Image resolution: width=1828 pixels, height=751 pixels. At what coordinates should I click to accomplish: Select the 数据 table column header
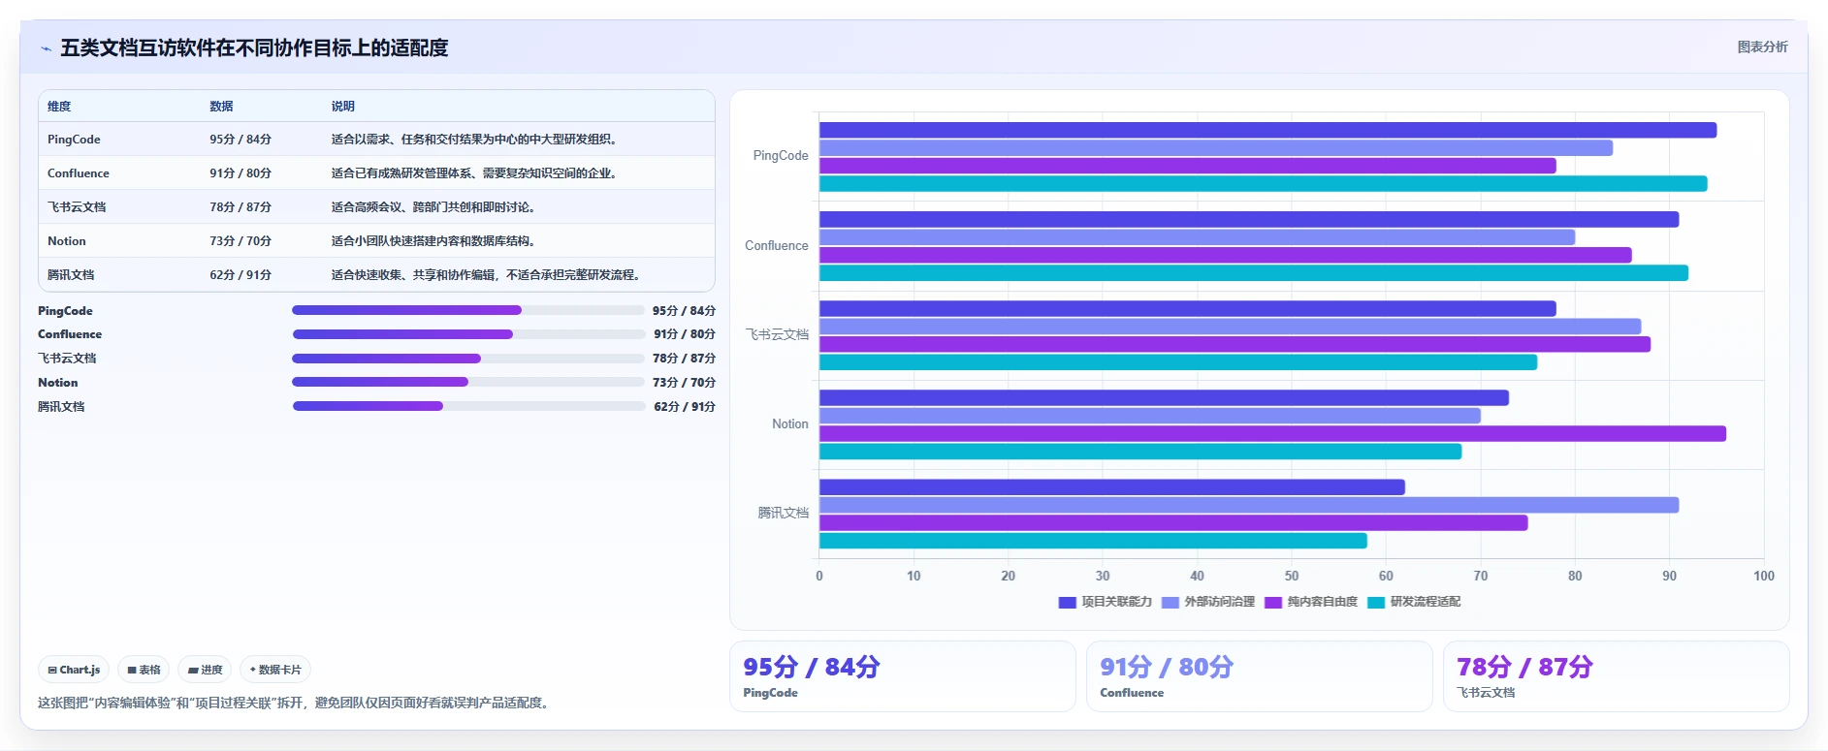pos(221,107)
